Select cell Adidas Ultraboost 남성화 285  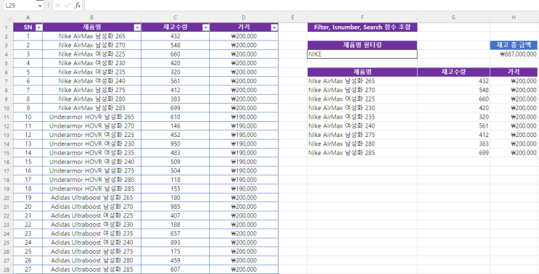(x=92, y=269)
